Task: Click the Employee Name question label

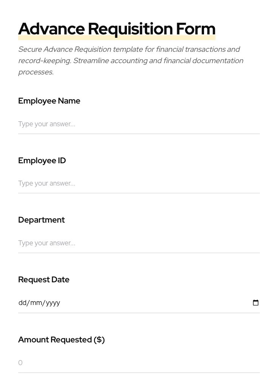Action: click(x=49, y=101)
